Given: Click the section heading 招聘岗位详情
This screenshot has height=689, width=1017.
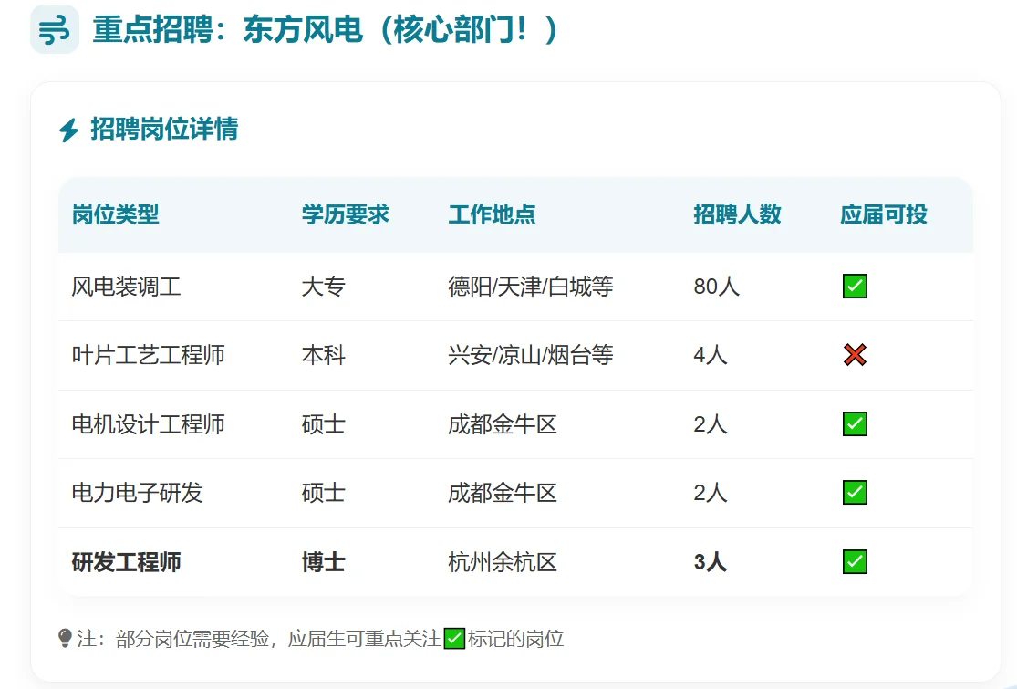Looking at the screenshot, I should click(164, 129).
